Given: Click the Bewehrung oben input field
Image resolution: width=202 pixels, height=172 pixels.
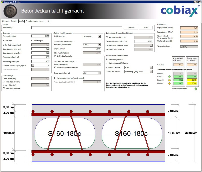Looking at the screenshot, I should [40, 57].
